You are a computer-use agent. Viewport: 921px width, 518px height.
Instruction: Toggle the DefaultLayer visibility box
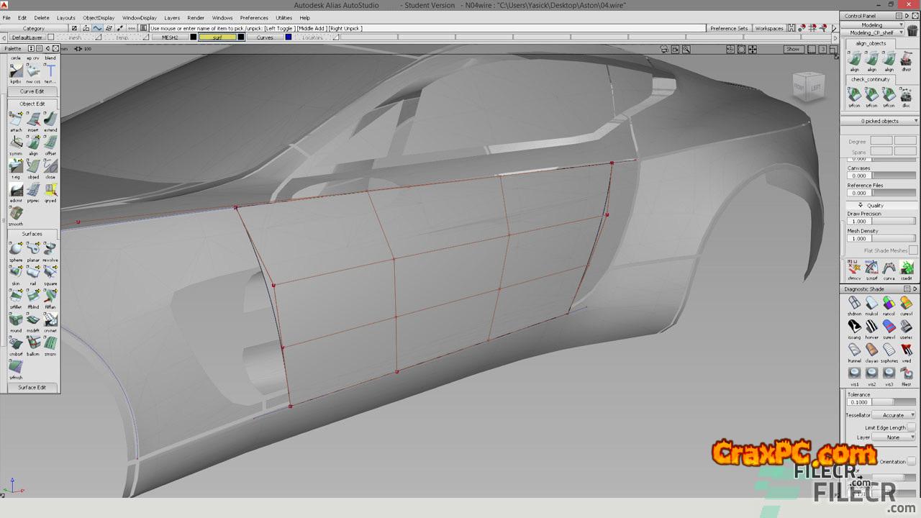pyautogui.click(x=50, y=37)
